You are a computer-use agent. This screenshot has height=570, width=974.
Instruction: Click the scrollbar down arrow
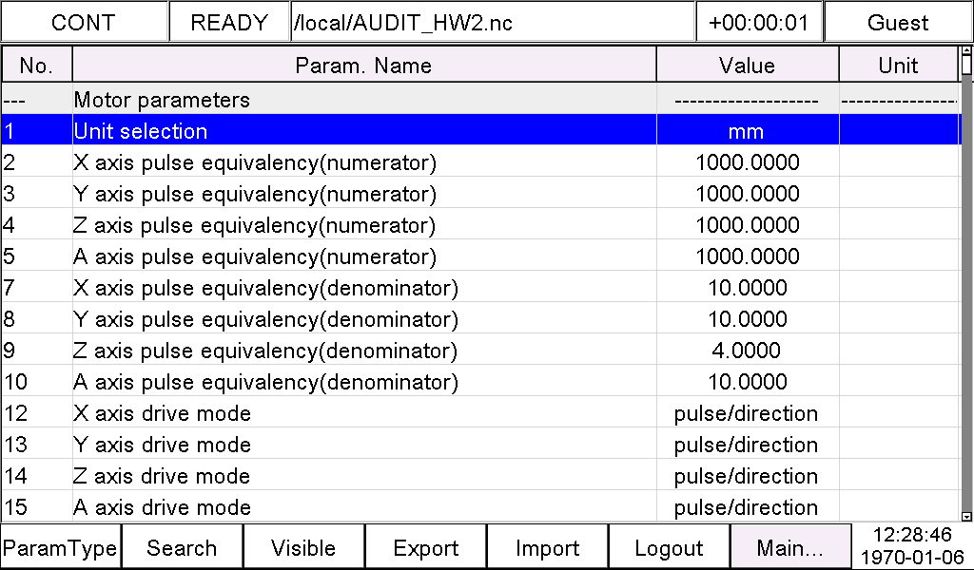pos(966,516)
